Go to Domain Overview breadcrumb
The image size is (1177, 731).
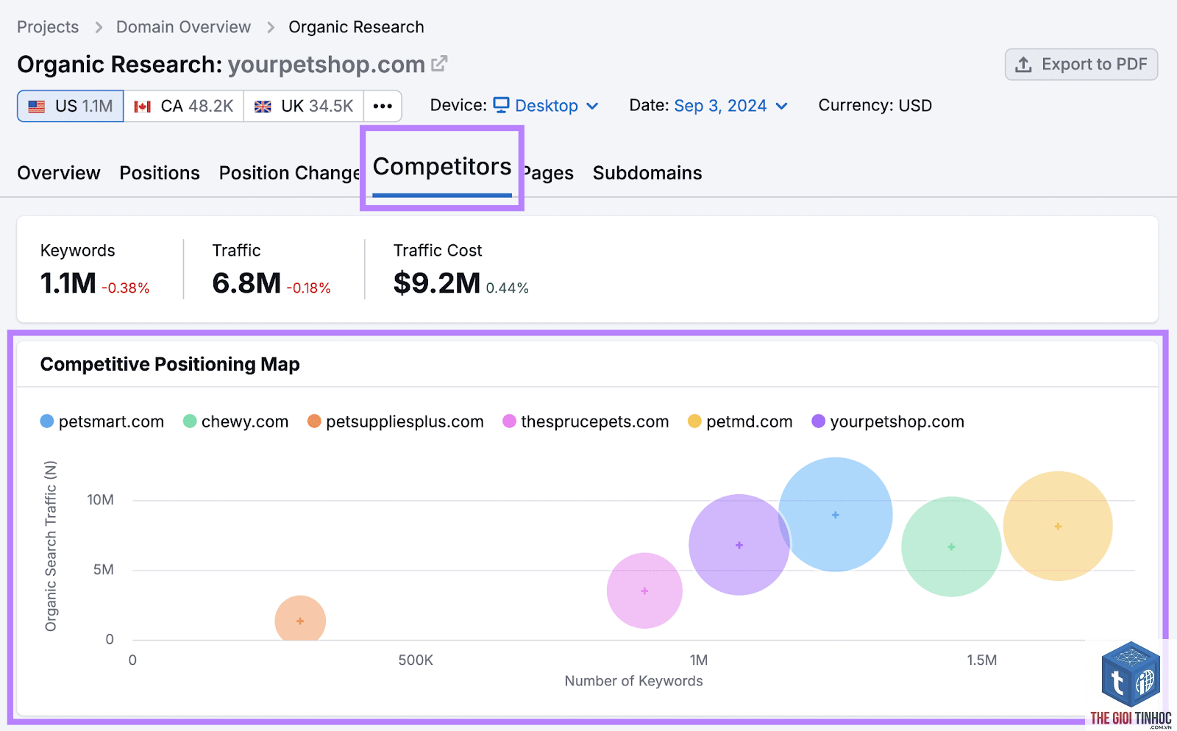pyautogui.click(x=183, y=27)
